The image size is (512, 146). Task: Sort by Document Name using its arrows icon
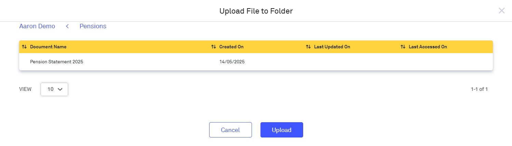click(24, 47)
